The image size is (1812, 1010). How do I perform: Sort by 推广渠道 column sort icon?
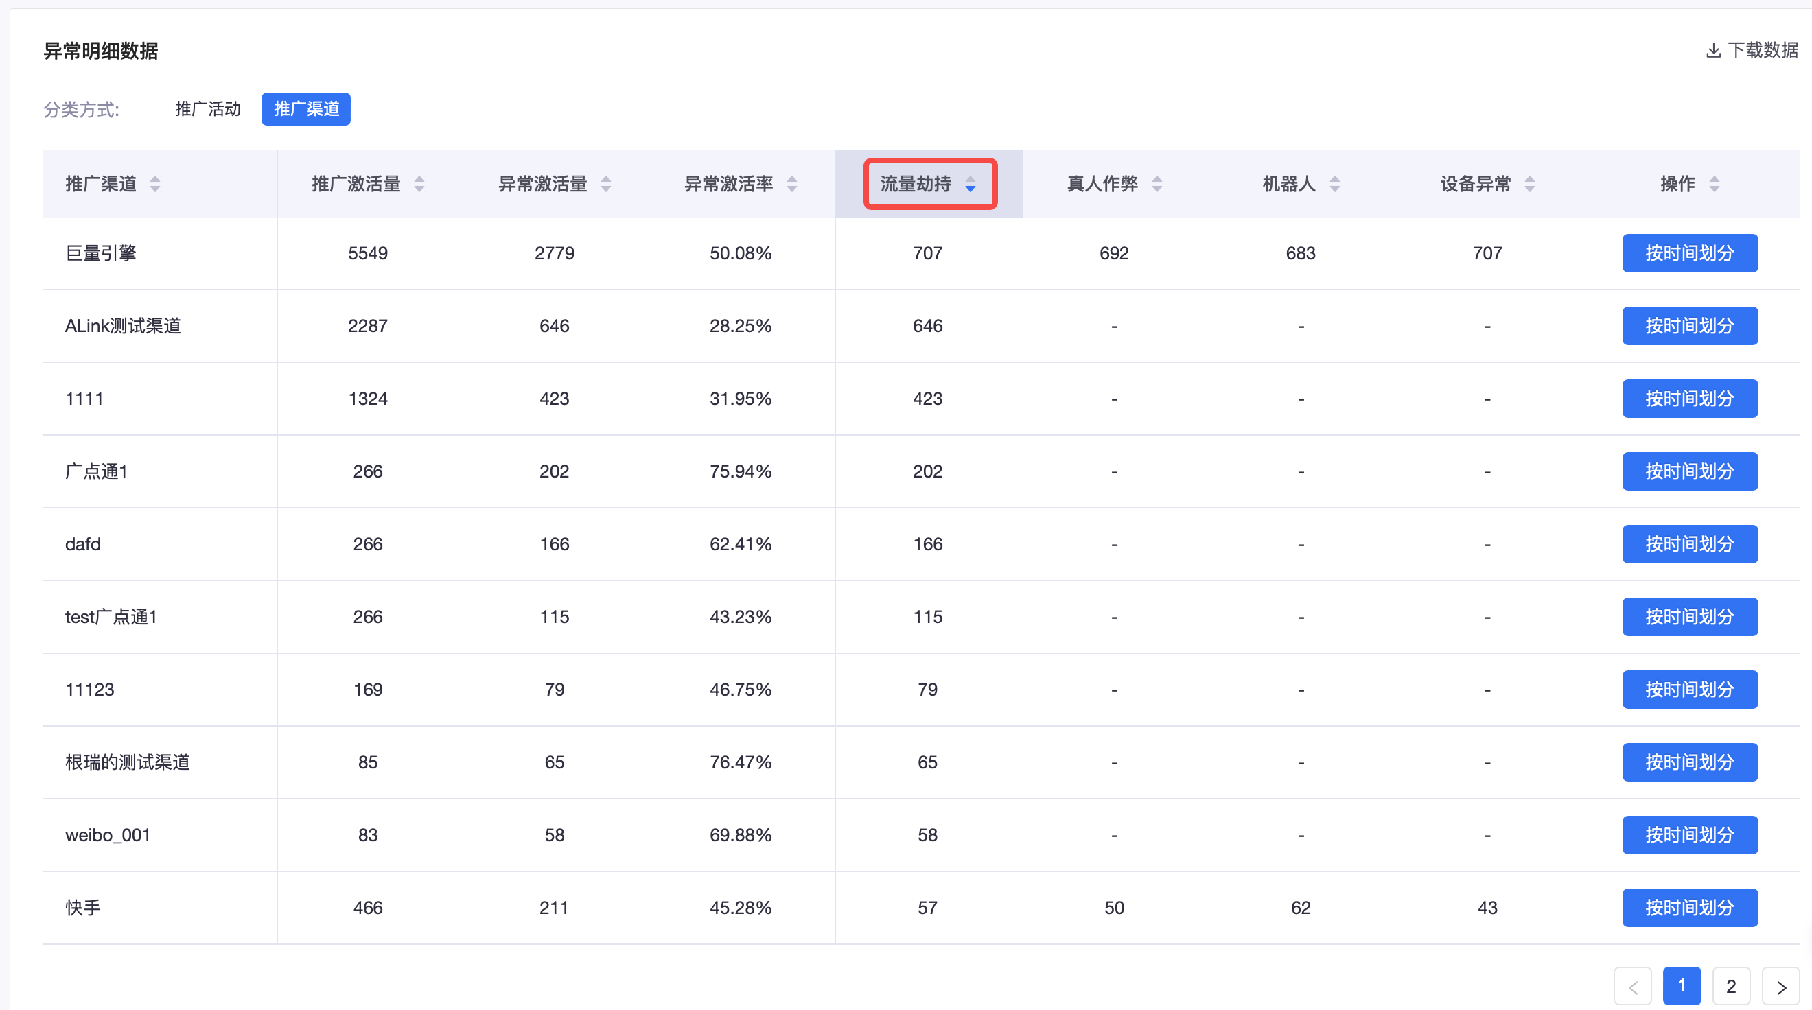coord(154,185)
